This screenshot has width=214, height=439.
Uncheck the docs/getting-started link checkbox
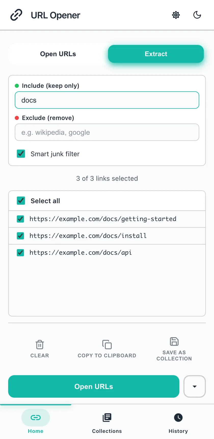point(20,219)
